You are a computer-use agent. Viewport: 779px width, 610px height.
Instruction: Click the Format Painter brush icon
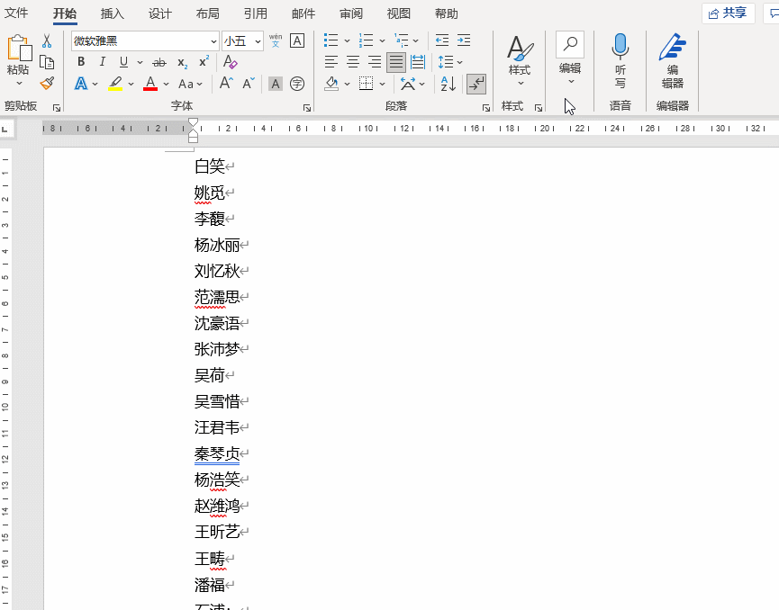[47, 83]
